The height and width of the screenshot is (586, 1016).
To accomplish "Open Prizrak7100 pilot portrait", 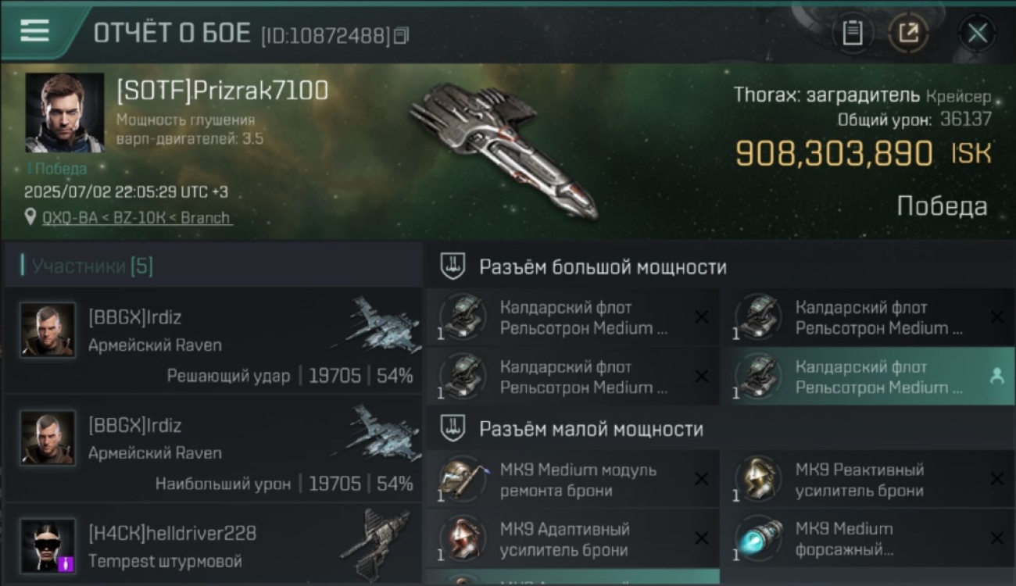I will coord(64,113).
